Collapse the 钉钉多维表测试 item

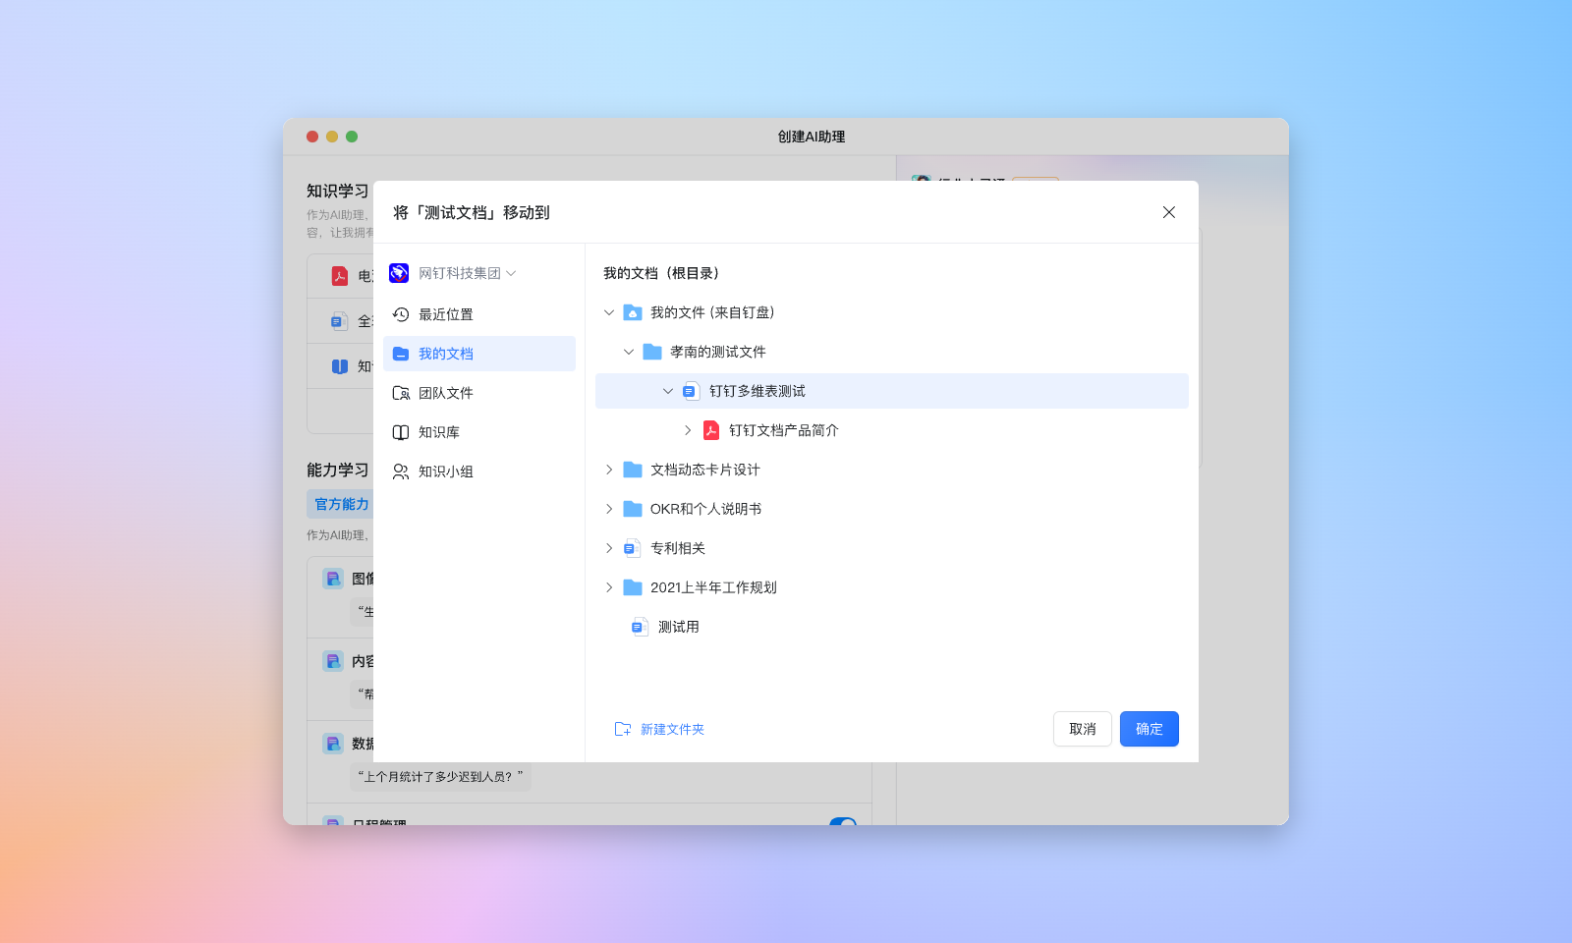(x=668, y=391)
